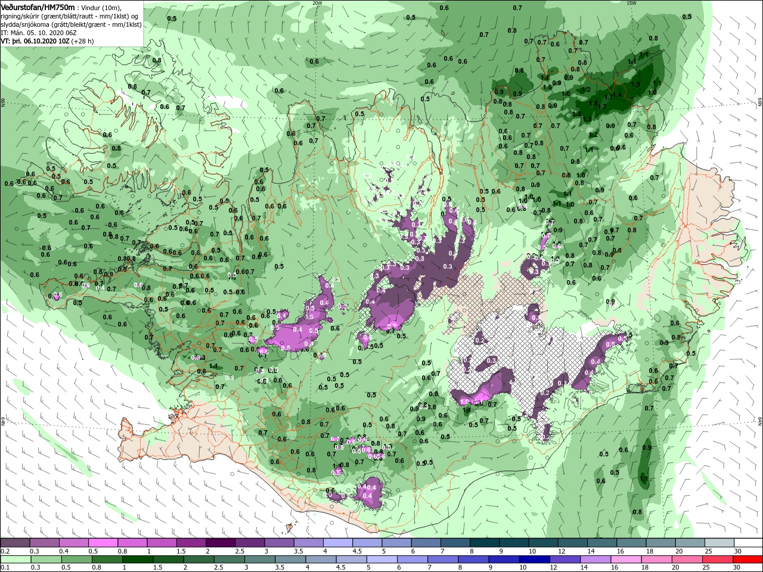
Task: Click the 20W longitude label
Action: [x=317, y=3]
